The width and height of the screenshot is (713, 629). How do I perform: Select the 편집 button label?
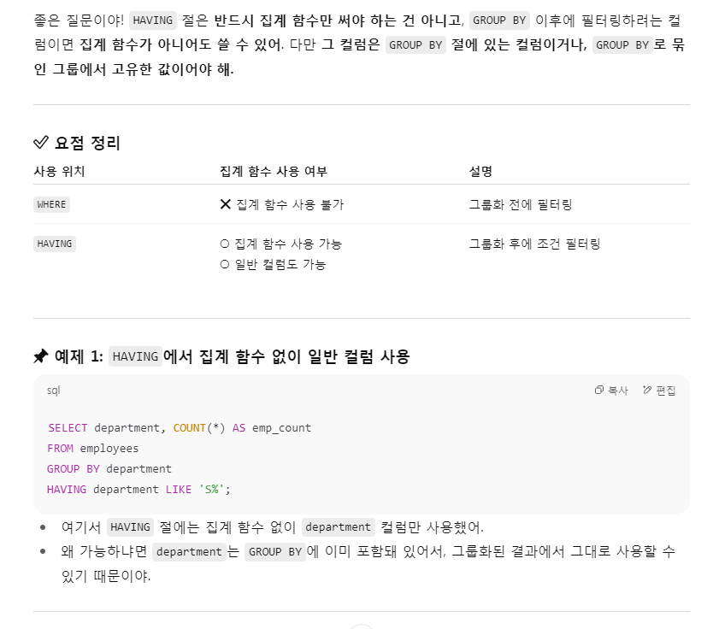point(666,391)
